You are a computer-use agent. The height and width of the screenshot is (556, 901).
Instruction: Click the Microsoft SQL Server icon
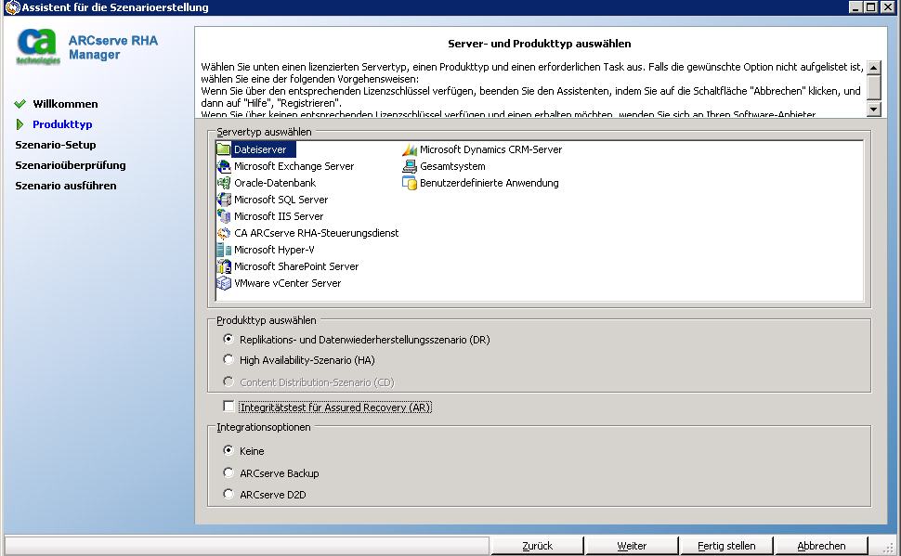tap(224, 200)
